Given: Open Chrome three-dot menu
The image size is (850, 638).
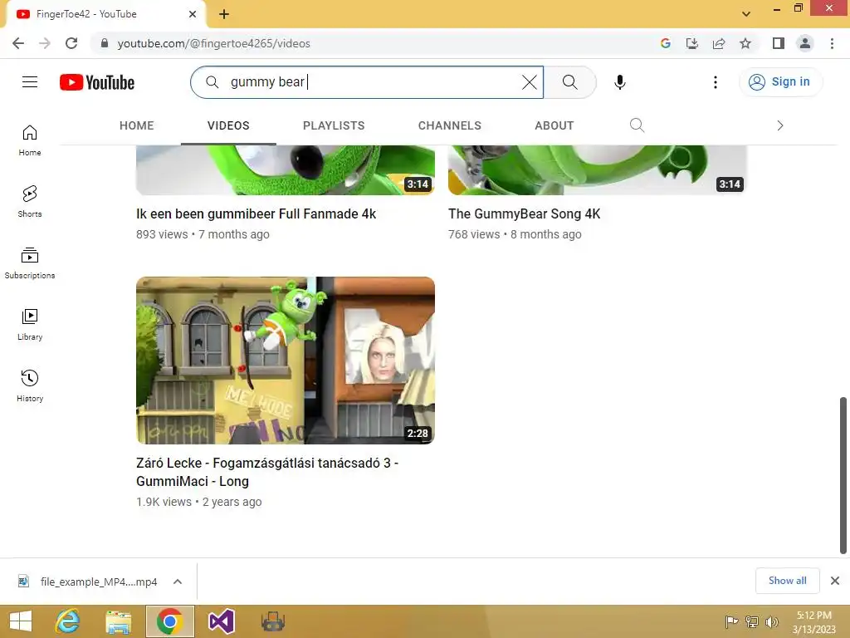Looking at the screenshot, I should click(x=832, y=43).
